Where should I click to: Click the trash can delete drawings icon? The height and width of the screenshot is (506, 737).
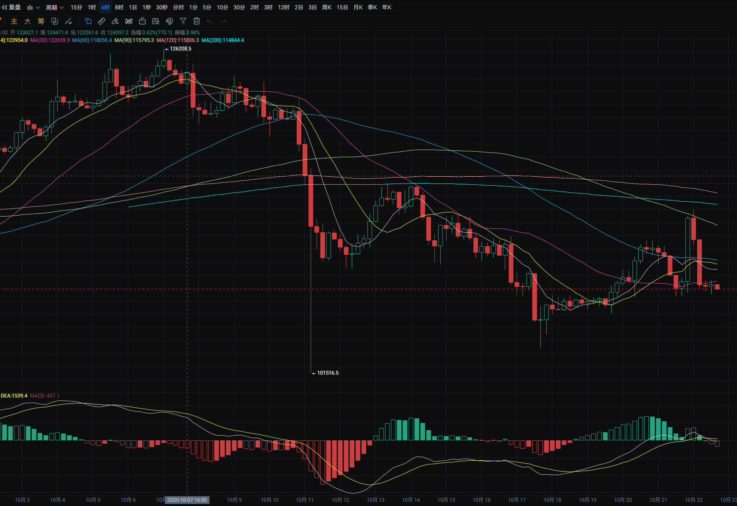[x=197, y=21]
